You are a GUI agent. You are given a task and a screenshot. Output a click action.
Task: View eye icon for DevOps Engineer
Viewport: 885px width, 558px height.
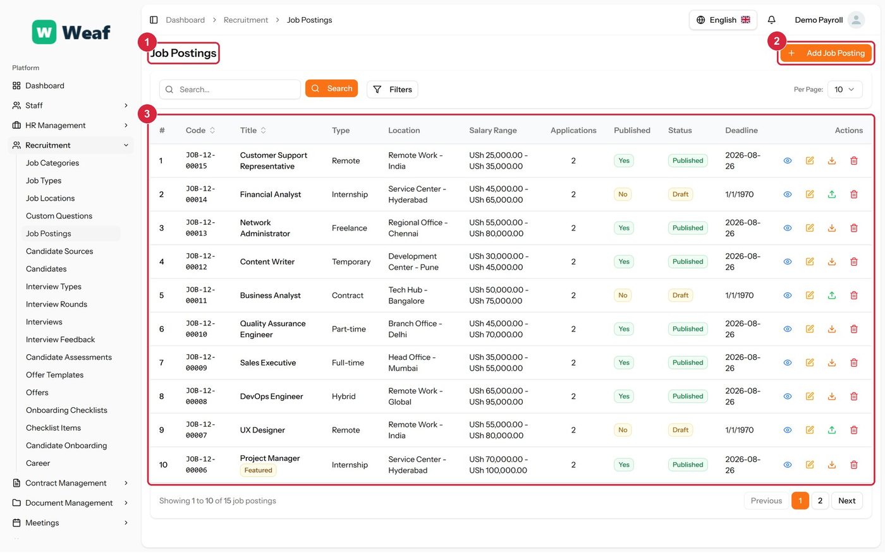point(788,396)
